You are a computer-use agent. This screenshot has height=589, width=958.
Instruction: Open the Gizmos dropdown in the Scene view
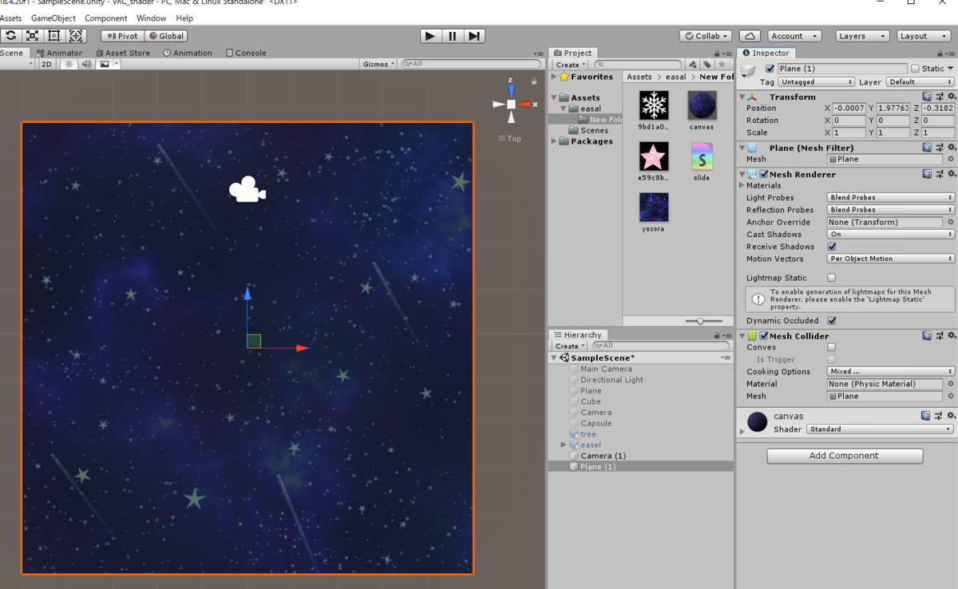tap(378, 64)
